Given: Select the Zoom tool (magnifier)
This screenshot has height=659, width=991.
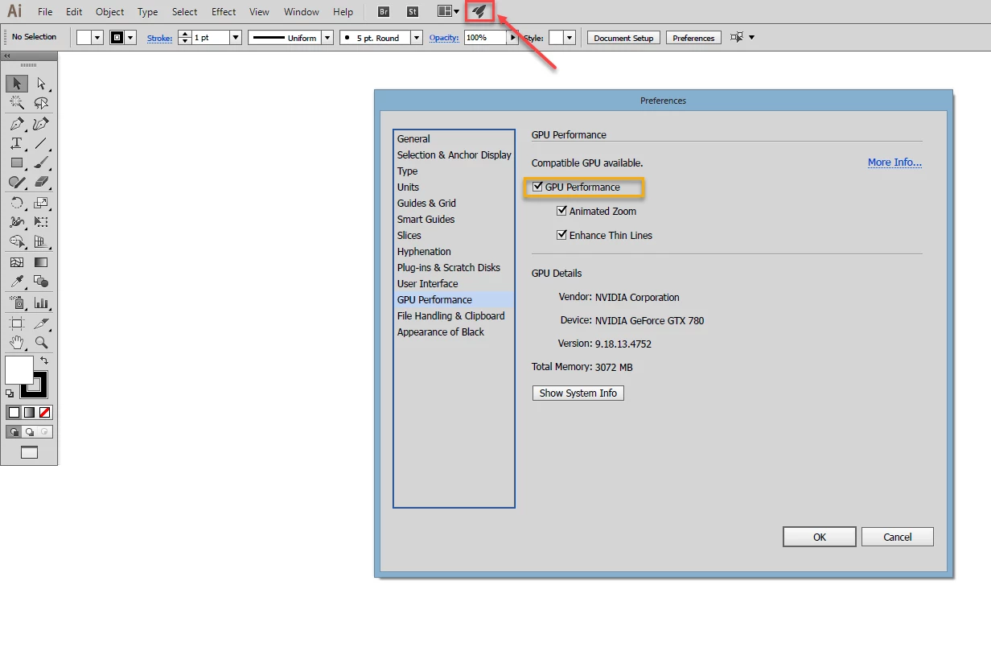Looking at the screenshot, I should (41, 343).
